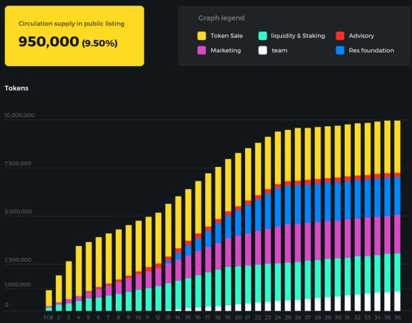Click the white team segment of month 36 bar

(x=397, y=301)
